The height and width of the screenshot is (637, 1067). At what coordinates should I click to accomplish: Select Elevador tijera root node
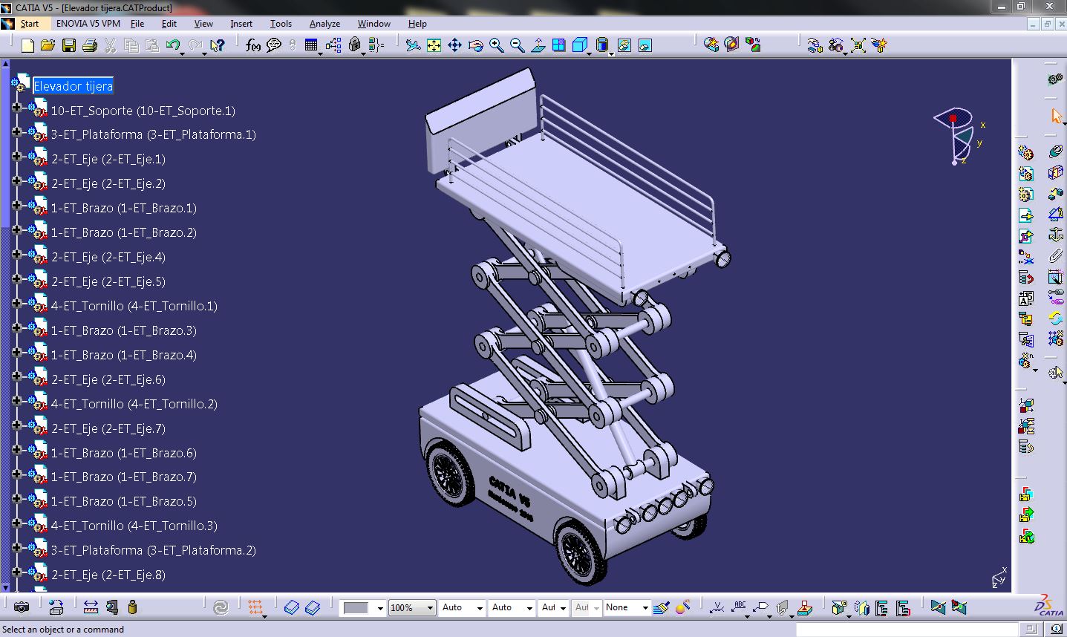(x=73, y=86)
